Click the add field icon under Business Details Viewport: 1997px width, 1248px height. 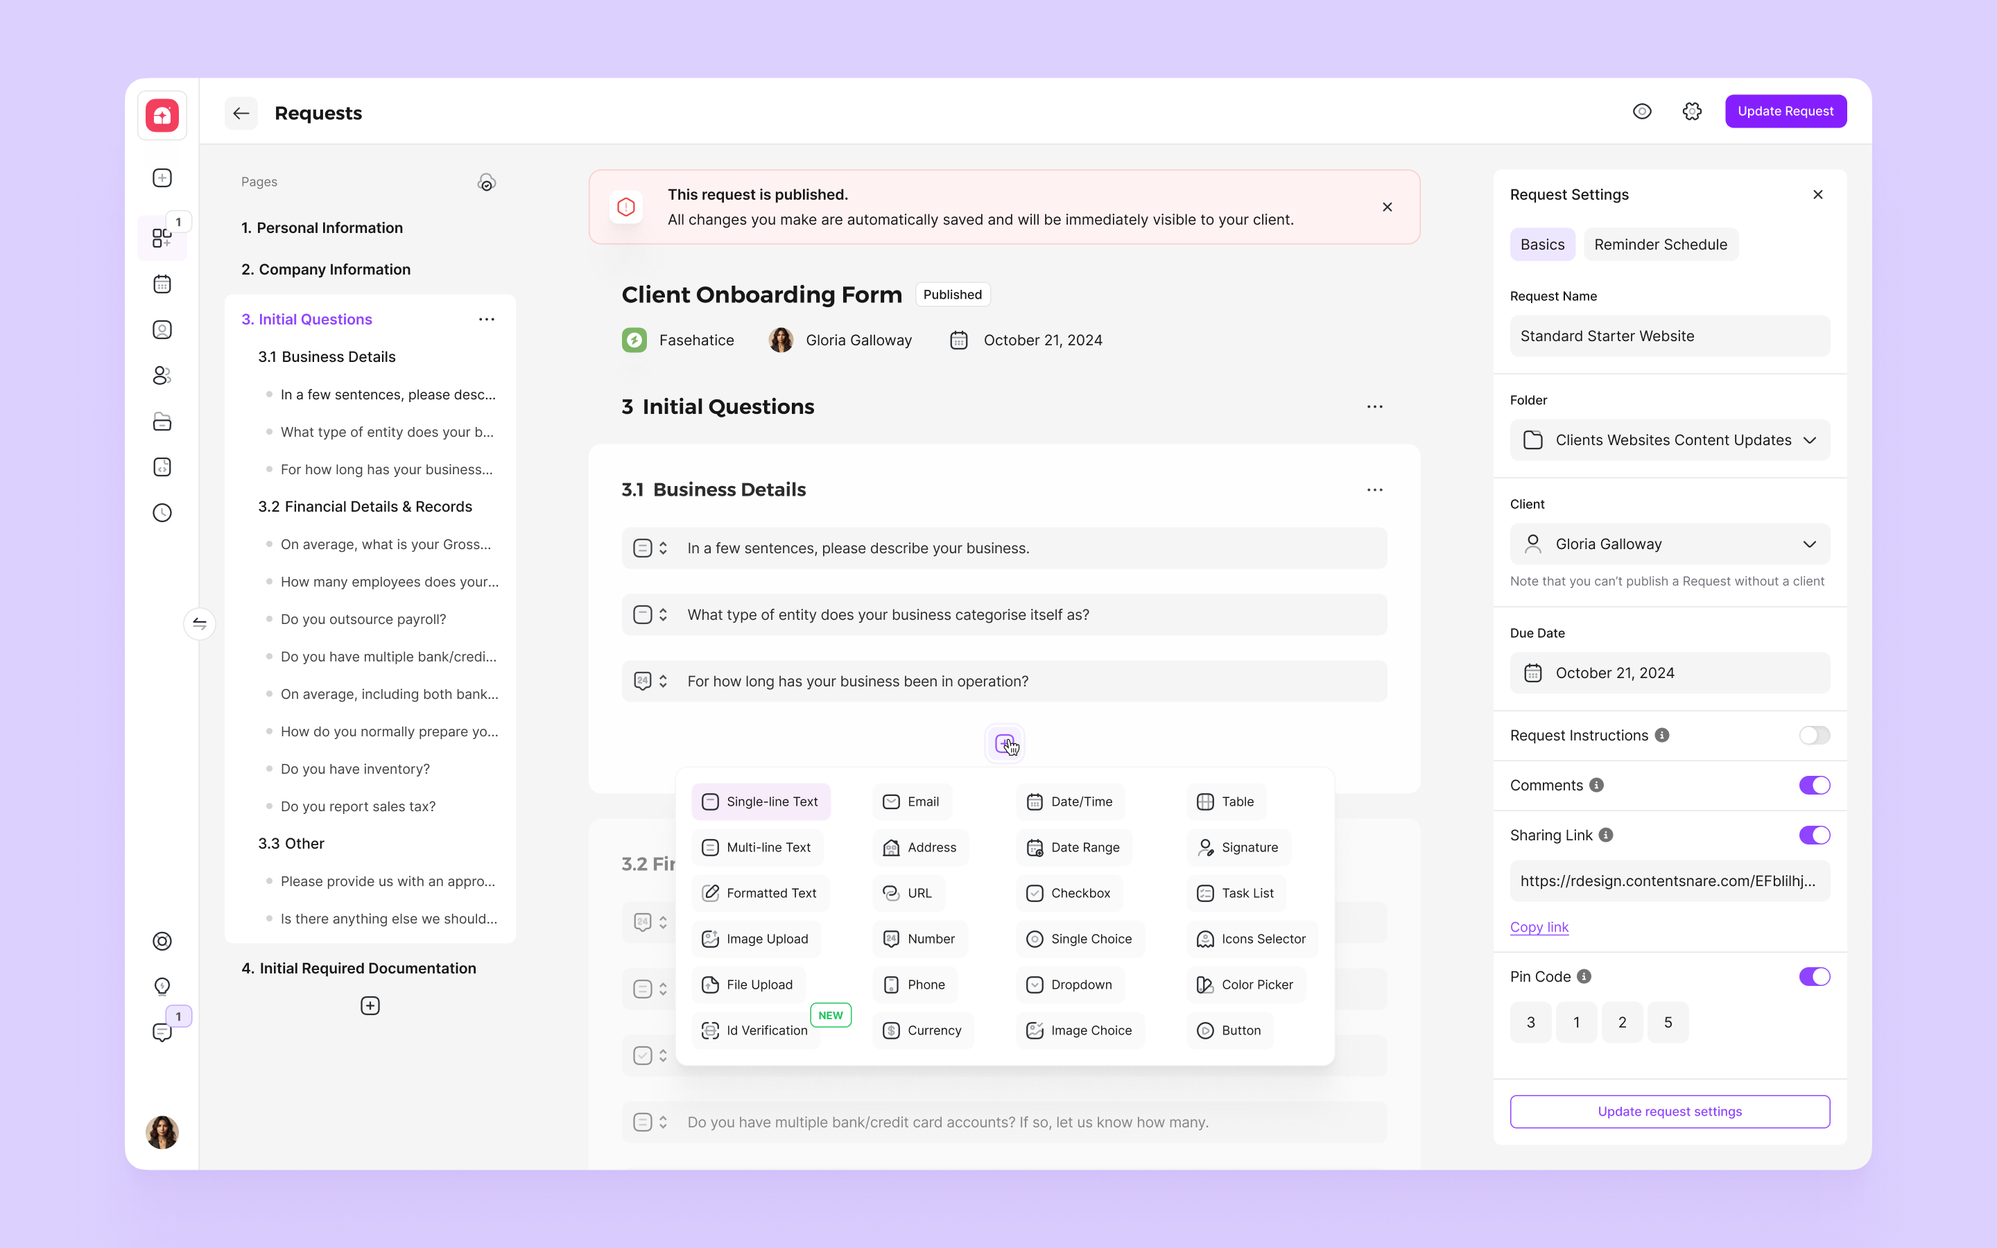[1004, 744]
